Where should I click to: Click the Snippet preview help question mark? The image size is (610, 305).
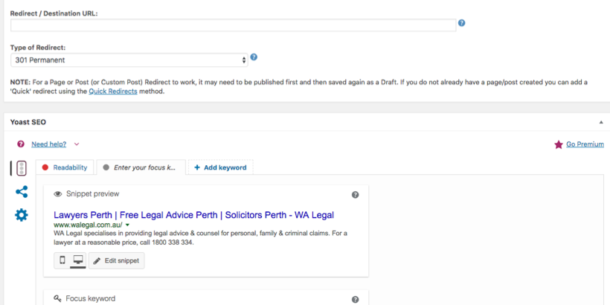pyautogui.click(x=355, y=194)
